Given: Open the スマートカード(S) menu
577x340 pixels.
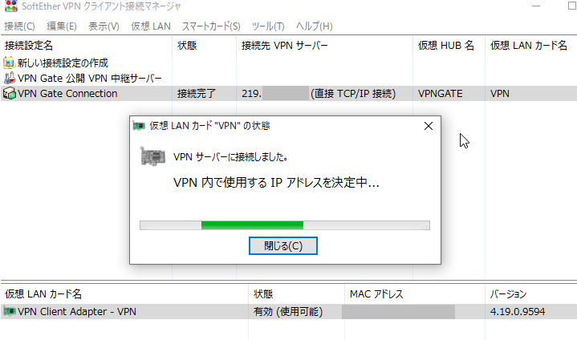Looking at the screenshot, I should coord(211,26).
